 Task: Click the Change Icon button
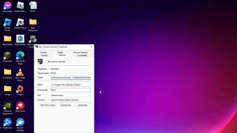click(67, 105)
